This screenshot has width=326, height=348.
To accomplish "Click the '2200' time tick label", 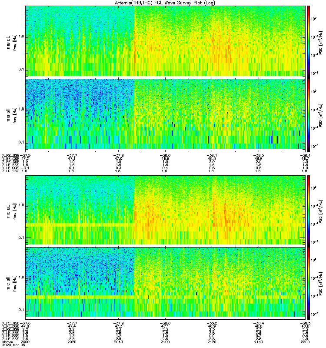I will coord(305,342).
